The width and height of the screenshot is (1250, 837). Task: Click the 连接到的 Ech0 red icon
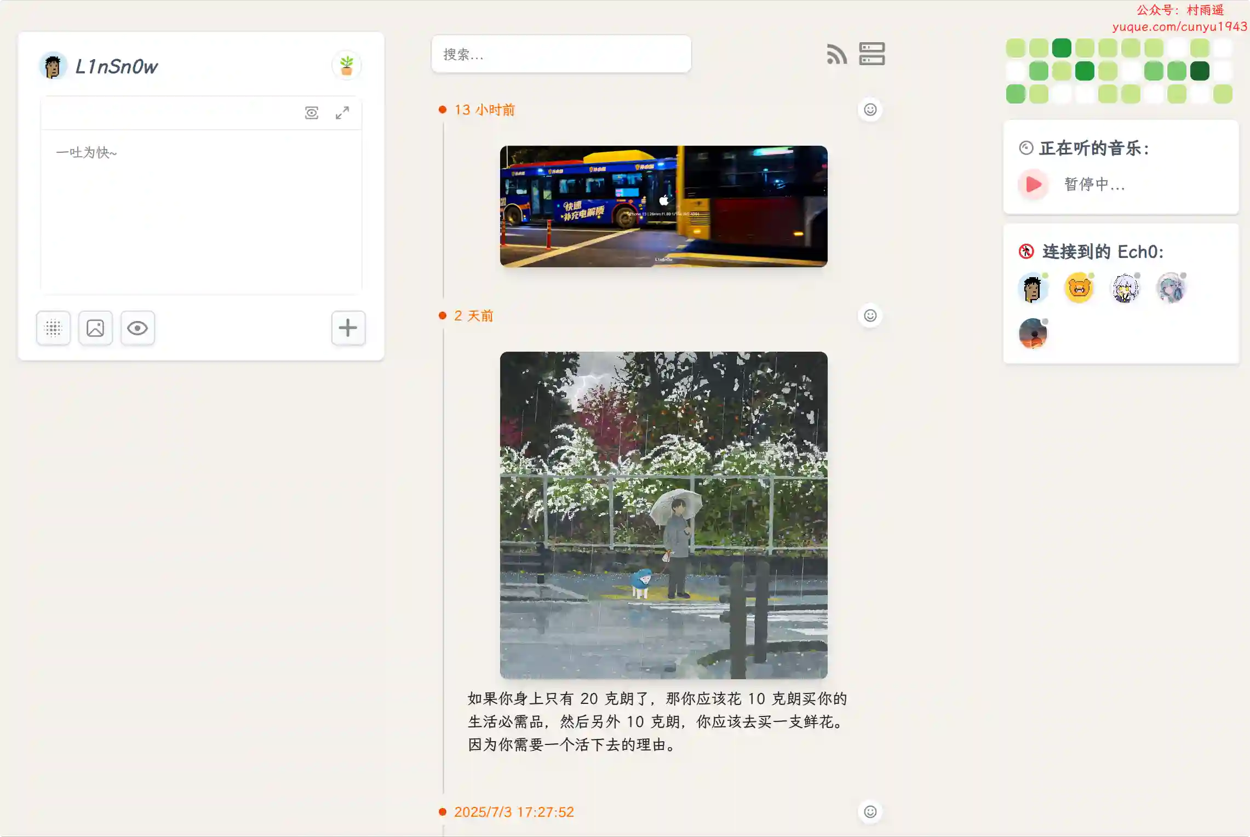pyautogui.click(x=1026, y=251)
